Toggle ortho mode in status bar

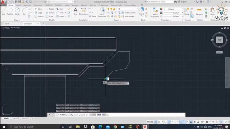coord(166,122)
